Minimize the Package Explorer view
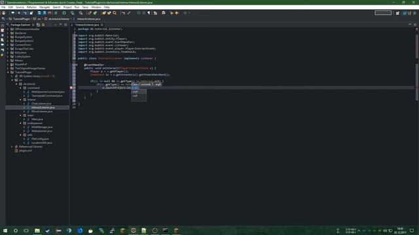The image size is (419, 235). click(61, 25)
